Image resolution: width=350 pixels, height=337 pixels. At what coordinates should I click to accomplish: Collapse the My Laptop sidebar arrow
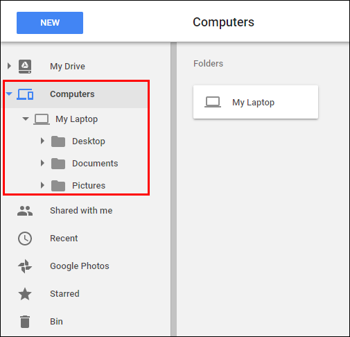pyautogui.click(x=26, y=119)
